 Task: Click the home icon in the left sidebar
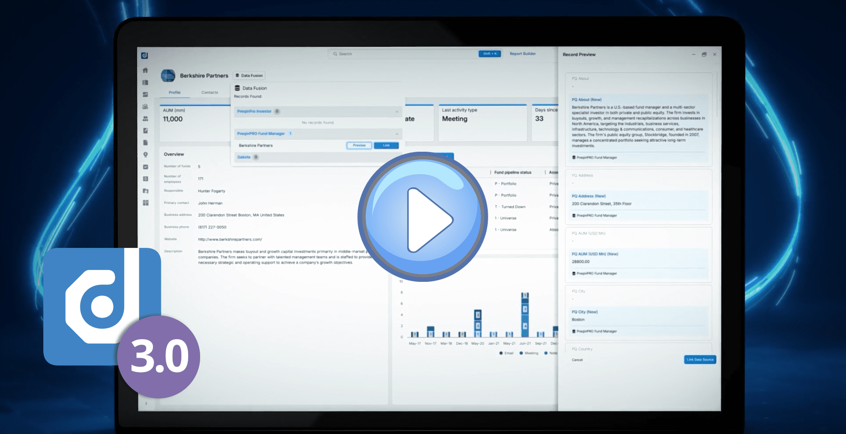[145, 71]
